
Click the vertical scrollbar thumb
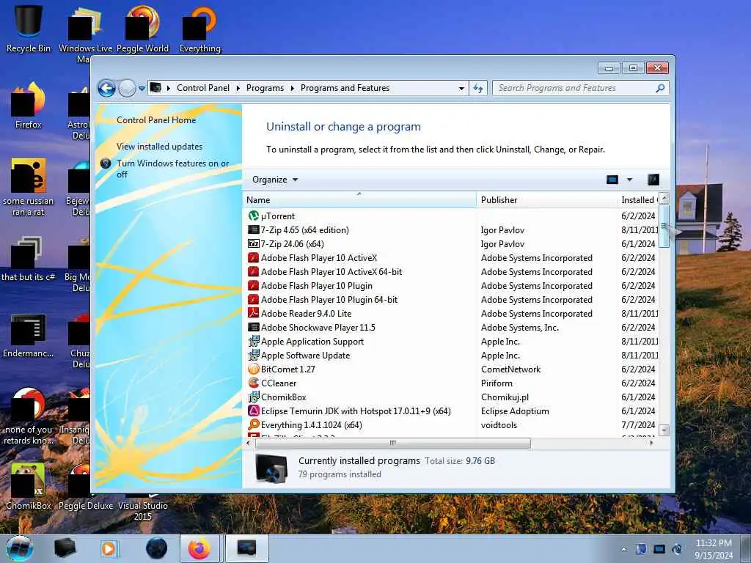coord(664,226)
